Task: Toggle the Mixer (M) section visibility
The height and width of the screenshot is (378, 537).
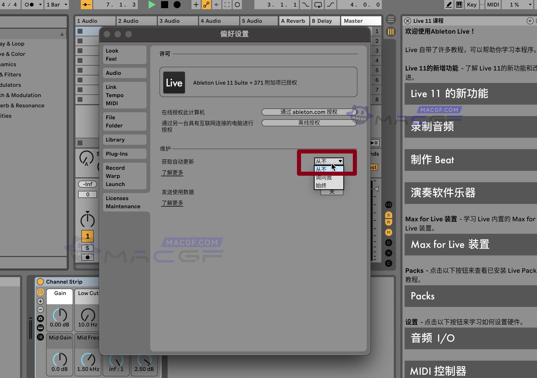Action: click(388, 232)
